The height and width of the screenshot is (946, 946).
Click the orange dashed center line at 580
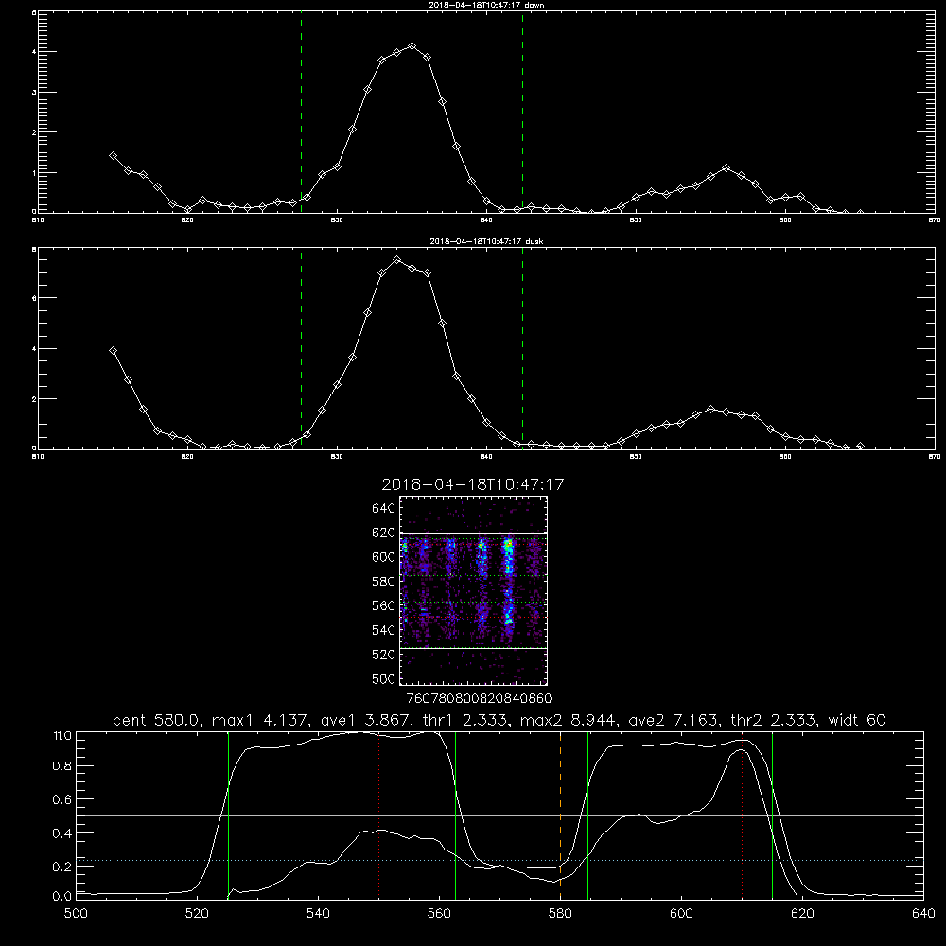[x=560, y=815]
